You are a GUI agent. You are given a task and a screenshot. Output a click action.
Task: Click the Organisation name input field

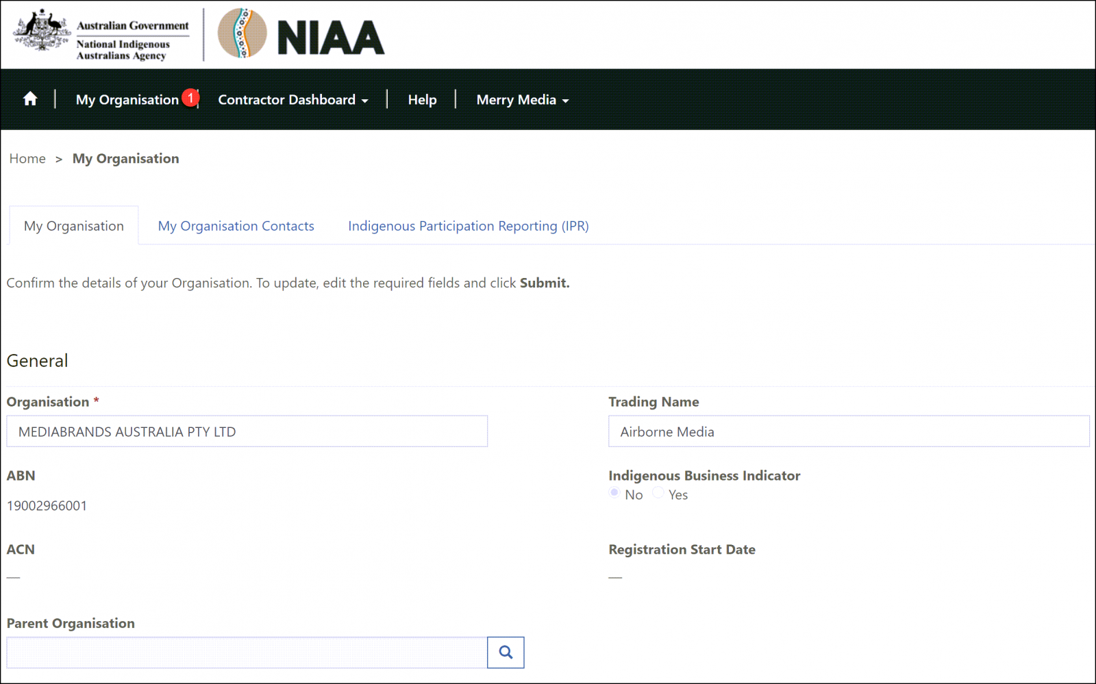tap(247, 431)
